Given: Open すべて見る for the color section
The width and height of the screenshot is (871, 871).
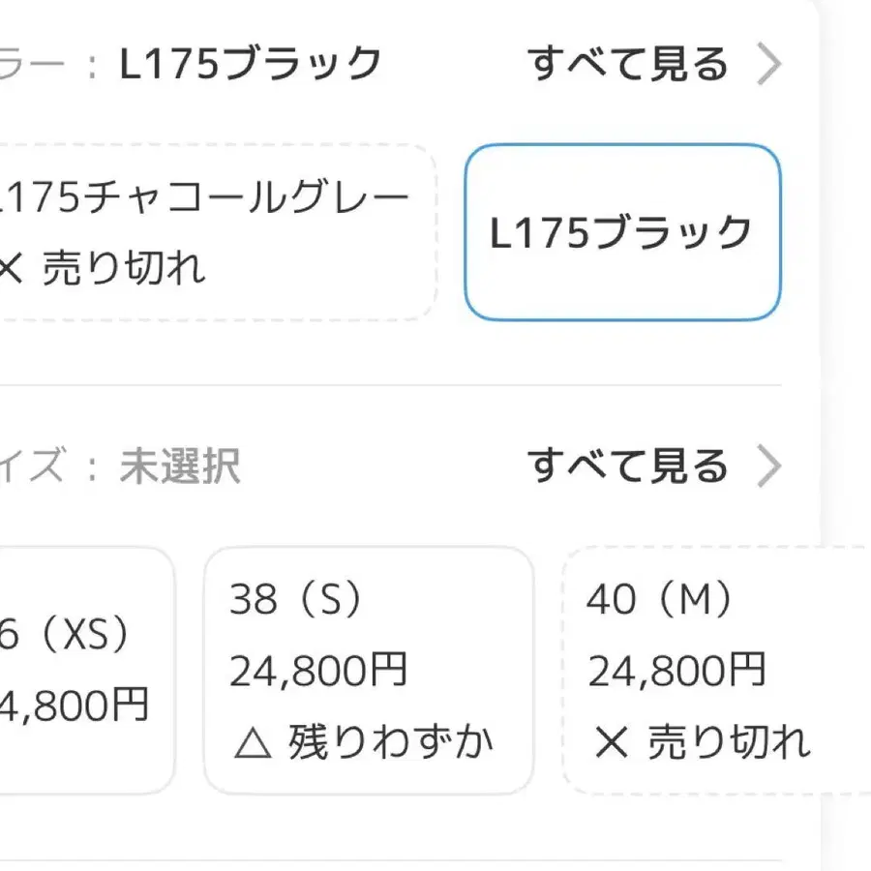Looking at the screenshot, I should pos(628,66).
